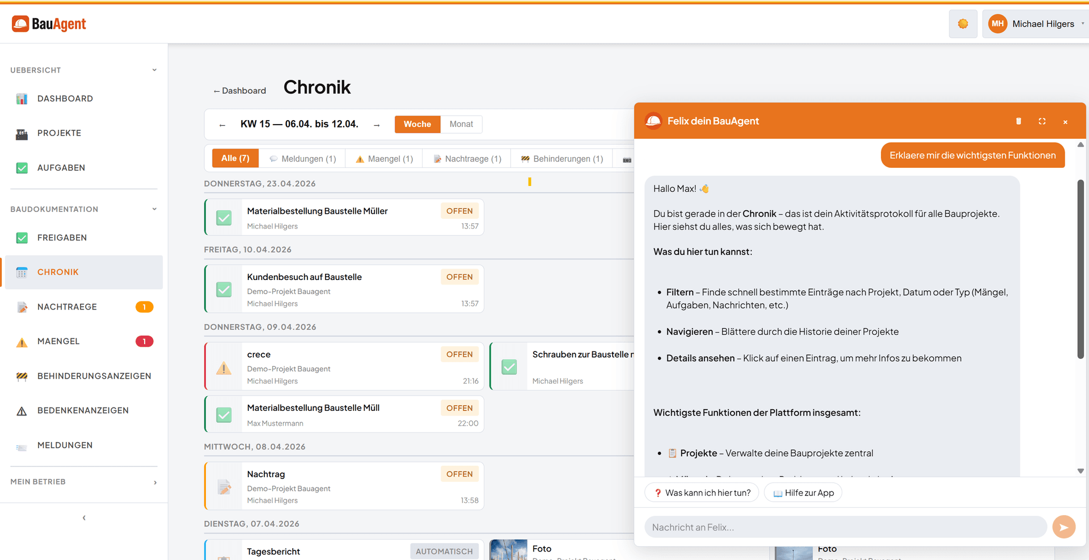Expand the MEIN BETRIEB section

point(155,482)
